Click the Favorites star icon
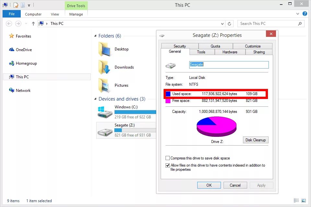This screenshot has height=207, width=311. pyautogui.click(x=12, y=36)
